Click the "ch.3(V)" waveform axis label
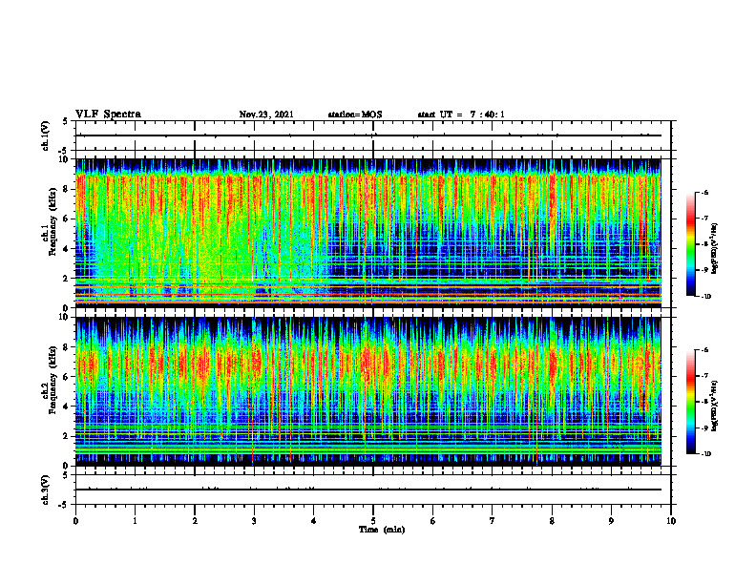Viewport: 756px width, 584px height. 46,490
